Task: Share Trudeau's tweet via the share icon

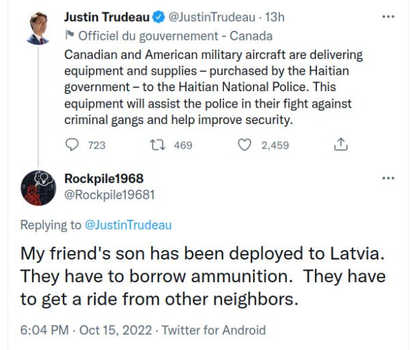Action: pyautogui.click(x=341, y=145)
